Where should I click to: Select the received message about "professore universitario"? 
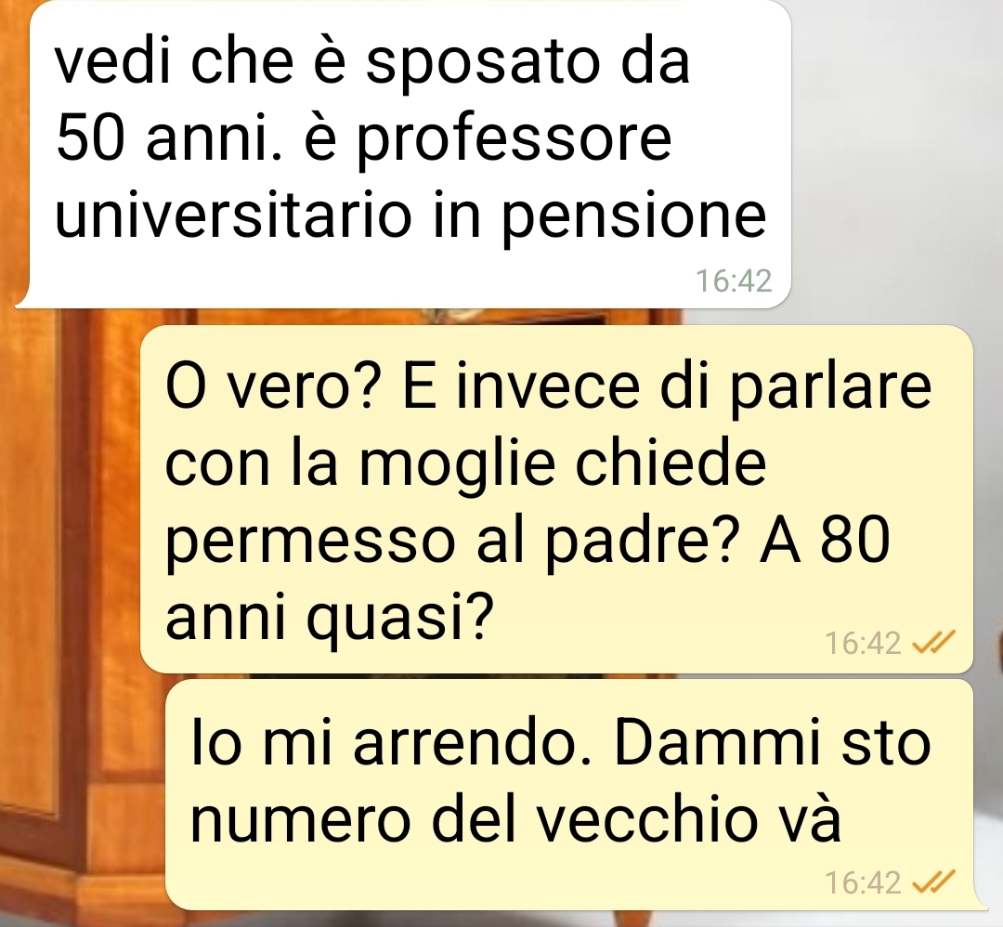pos(410,153)
